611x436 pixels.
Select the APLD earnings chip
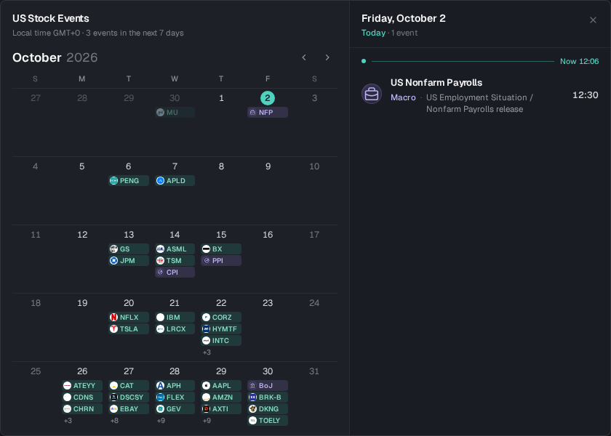coord(175,181)
